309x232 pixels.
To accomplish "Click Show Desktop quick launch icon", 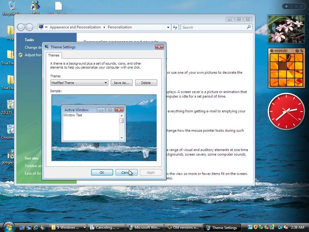I will (22, 227).
